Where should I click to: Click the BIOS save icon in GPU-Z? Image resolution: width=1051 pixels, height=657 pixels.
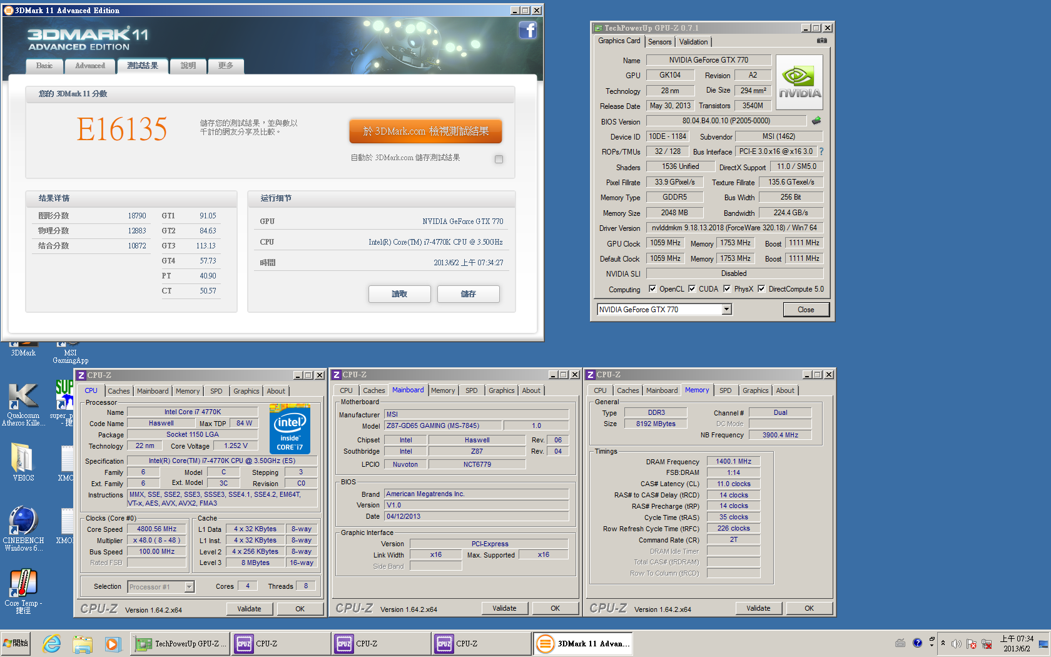[816, 121]
